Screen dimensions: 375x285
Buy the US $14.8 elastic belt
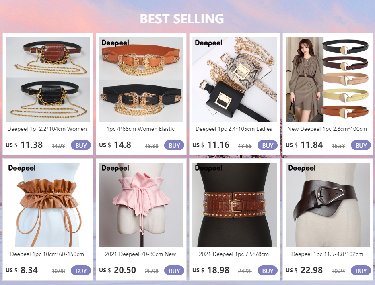coord(174,145)
